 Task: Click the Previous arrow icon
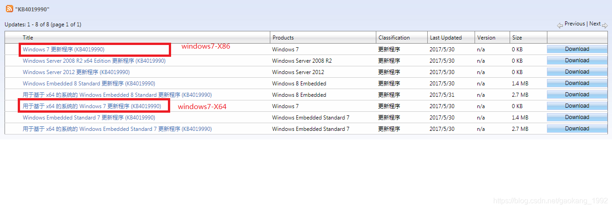tap(560, 25)
